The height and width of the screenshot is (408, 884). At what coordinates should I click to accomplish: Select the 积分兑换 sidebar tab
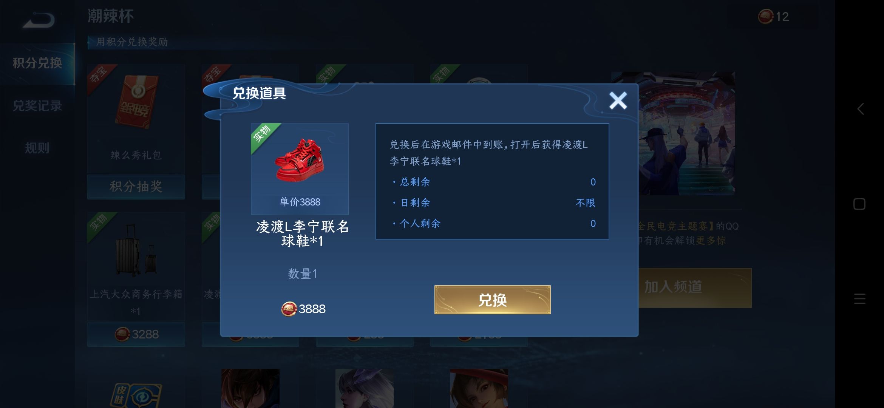37,63
